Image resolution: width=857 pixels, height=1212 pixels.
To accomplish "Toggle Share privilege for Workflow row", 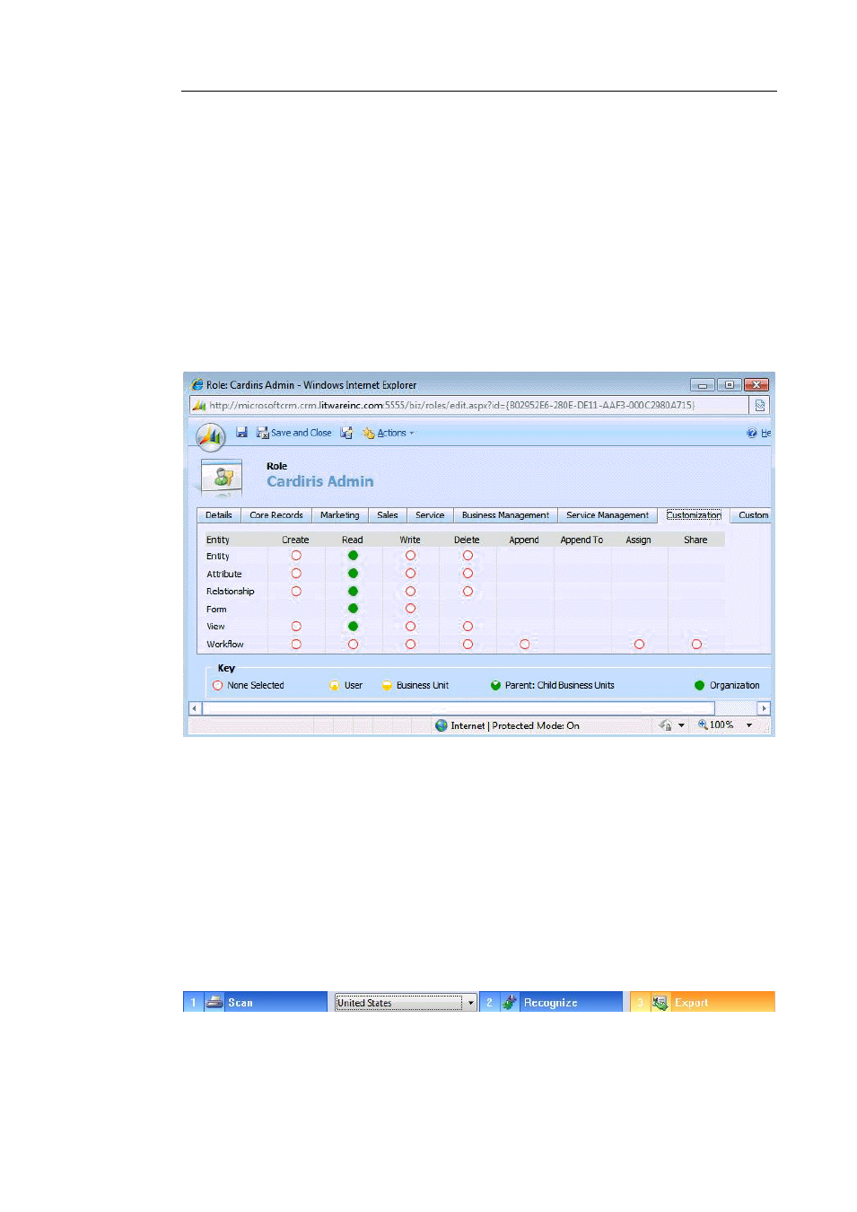I will [x=696, y=645].
